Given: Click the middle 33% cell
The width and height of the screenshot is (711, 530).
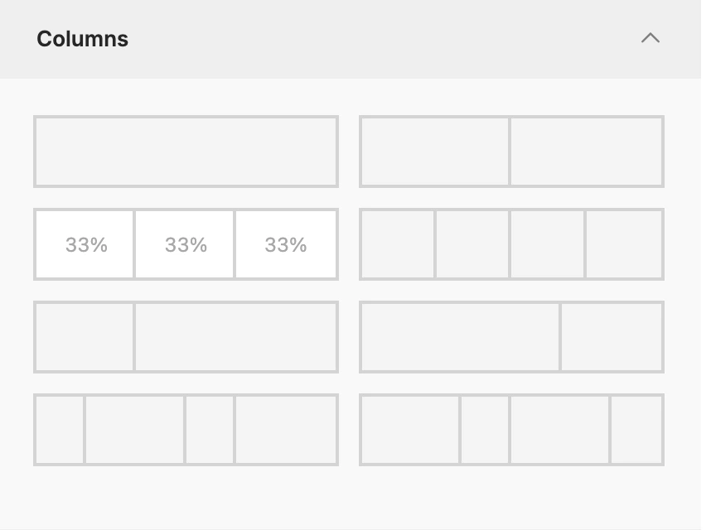Looking at the screenshot, I should [x=185, y=244].
